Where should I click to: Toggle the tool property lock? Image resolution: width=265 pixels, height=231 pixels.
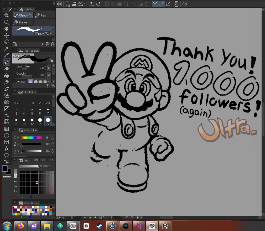tap(52, 60)
